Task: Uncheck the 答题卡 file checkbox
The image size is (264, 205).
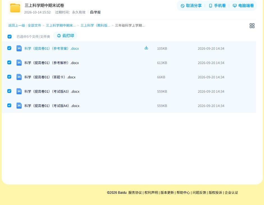Action: tap(9, 77)
